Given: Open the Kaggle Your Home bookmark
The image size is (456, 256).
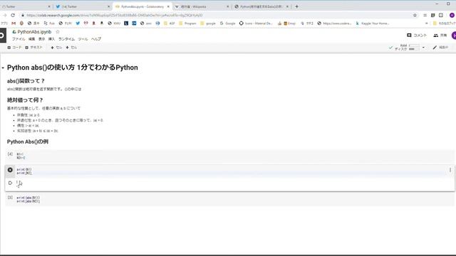Looking at the screenshot, I should tap(372, 23).
